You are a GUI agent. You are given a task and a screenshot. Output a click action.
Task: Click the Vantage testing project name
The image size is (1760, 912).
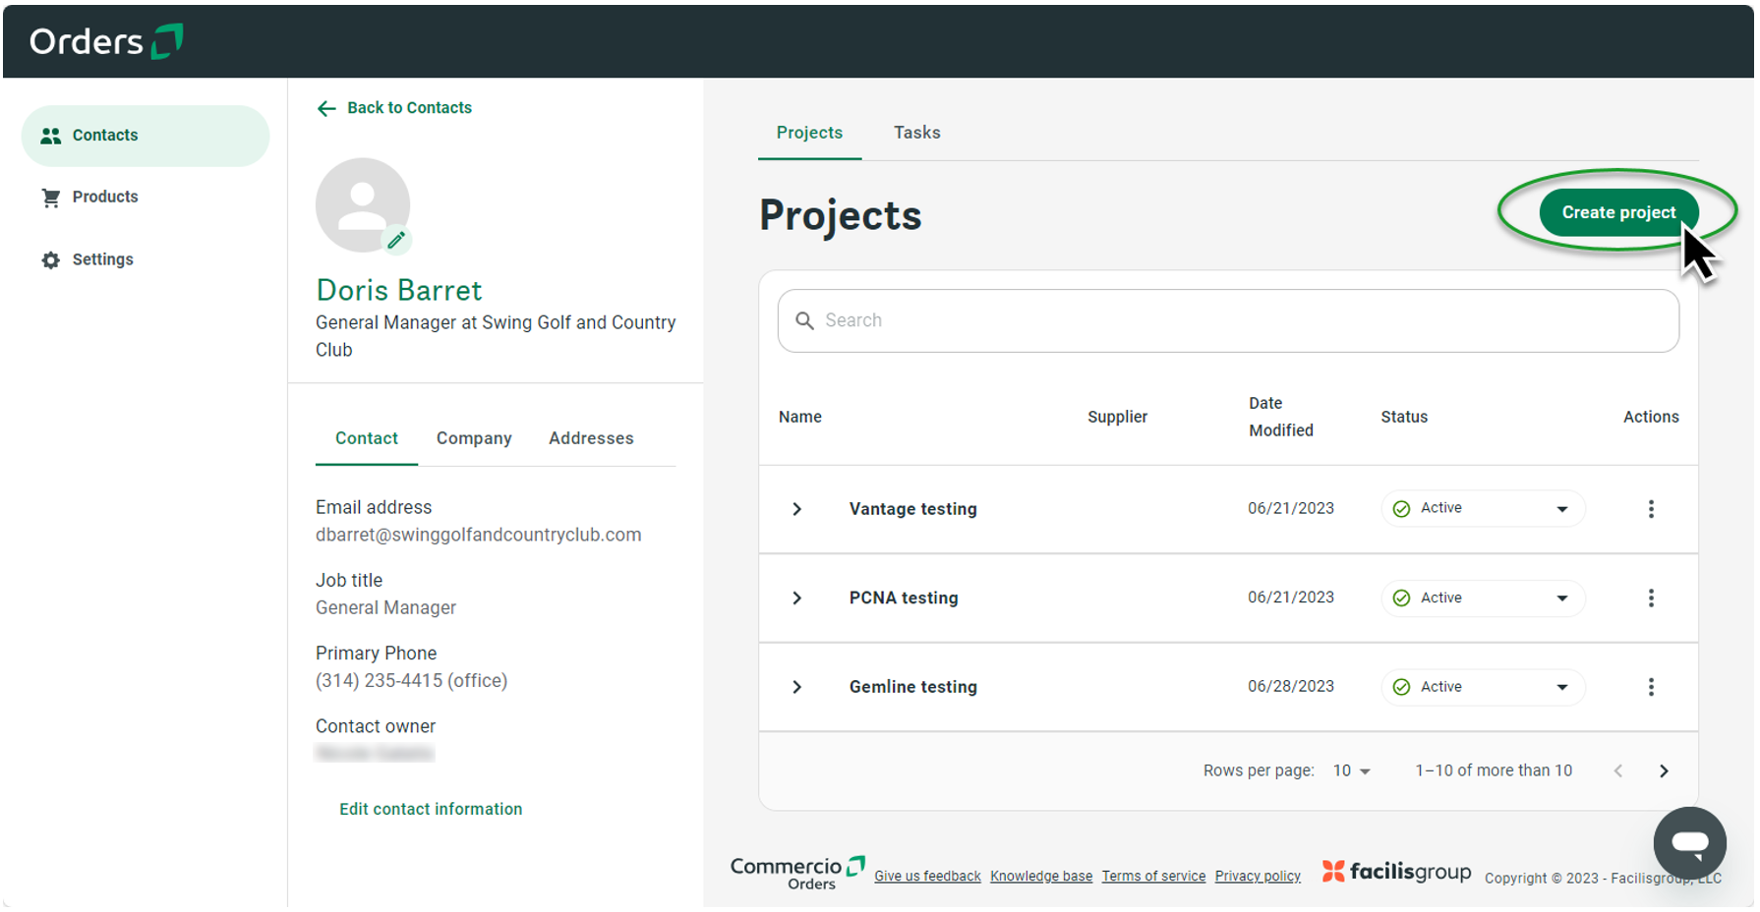click(x=913, y=509)
